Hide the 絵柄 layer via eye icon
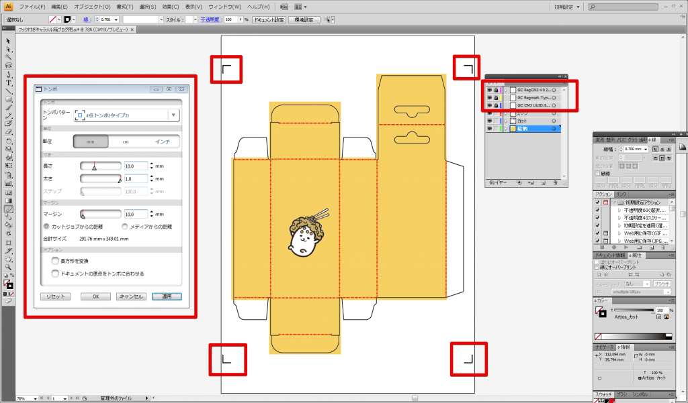The image size is (688, 403). pos(489,129)
